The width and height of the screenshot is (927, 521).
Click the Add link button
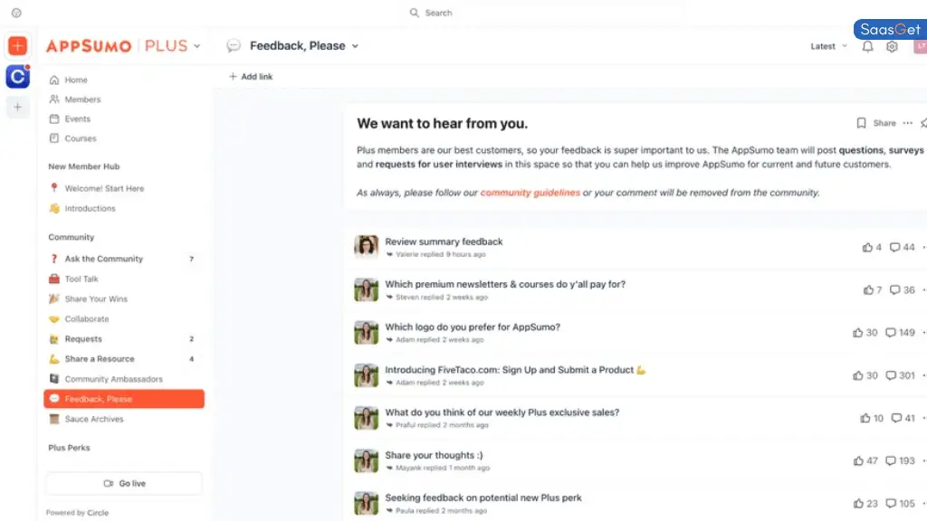(251, 76)
